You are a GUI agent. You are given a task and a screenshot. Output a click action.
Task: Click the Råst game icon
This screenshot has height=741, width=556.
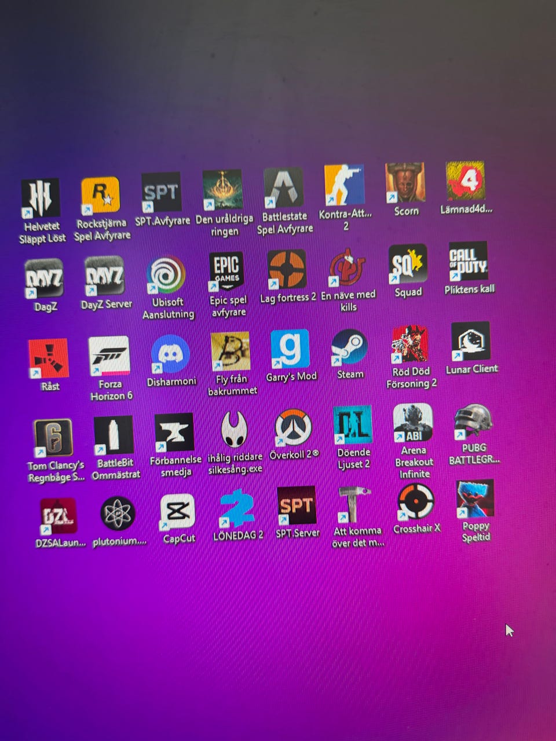[x=49, y=358]
